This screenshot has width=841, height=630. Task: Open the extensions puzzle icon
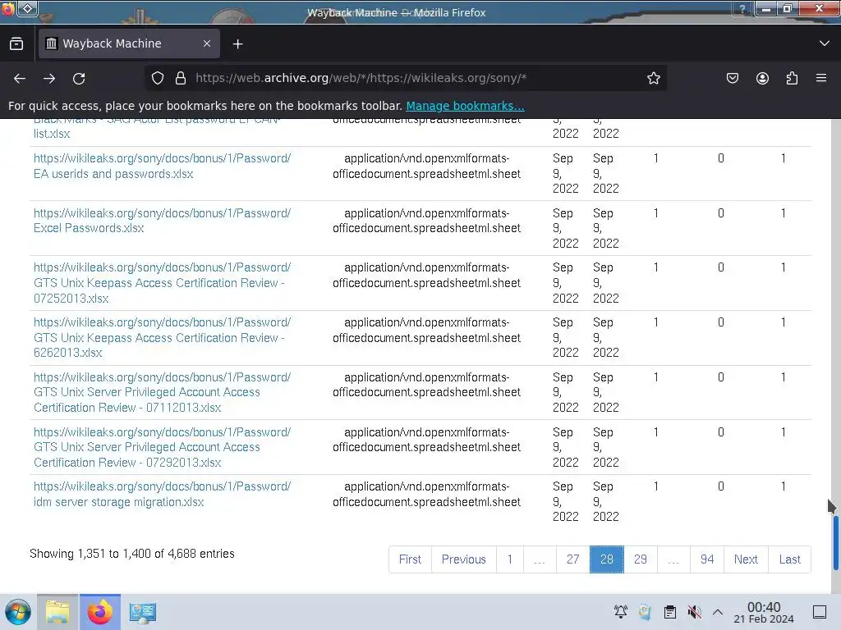click(x=792, y=78)
